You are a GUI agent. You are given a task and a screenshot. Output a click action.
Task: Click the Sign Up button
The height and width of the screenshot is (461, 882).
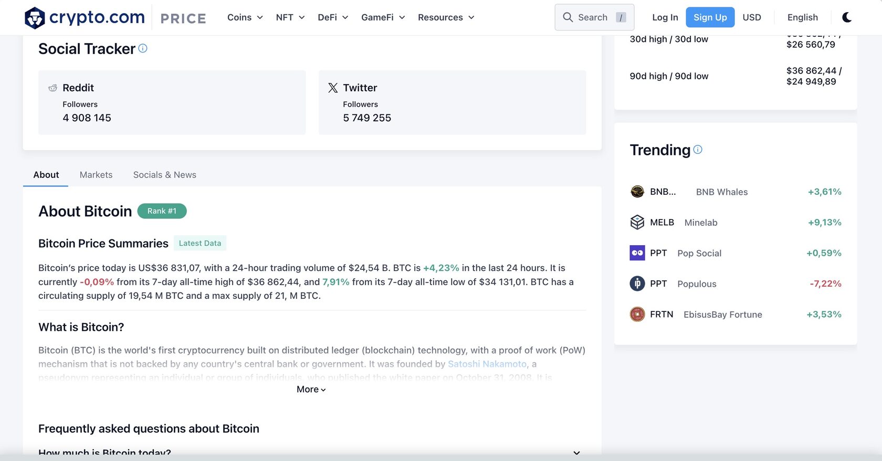click(710, 17)
